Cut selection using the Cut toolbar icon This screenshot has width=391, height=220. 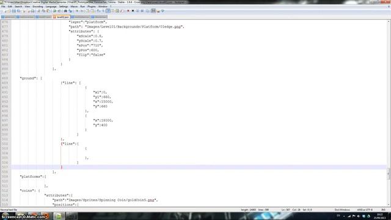click(38, 11)
